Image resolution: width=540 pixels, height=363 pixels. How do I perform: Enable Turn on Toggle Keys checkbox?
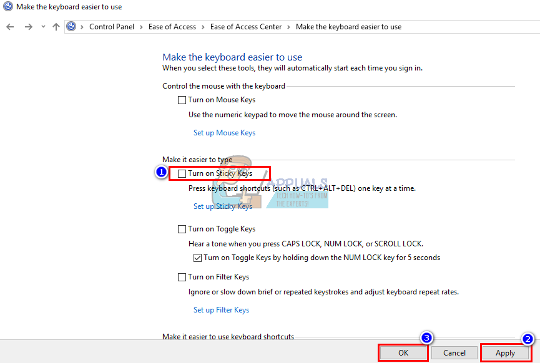pyautogui.click(x=182, y=229)
